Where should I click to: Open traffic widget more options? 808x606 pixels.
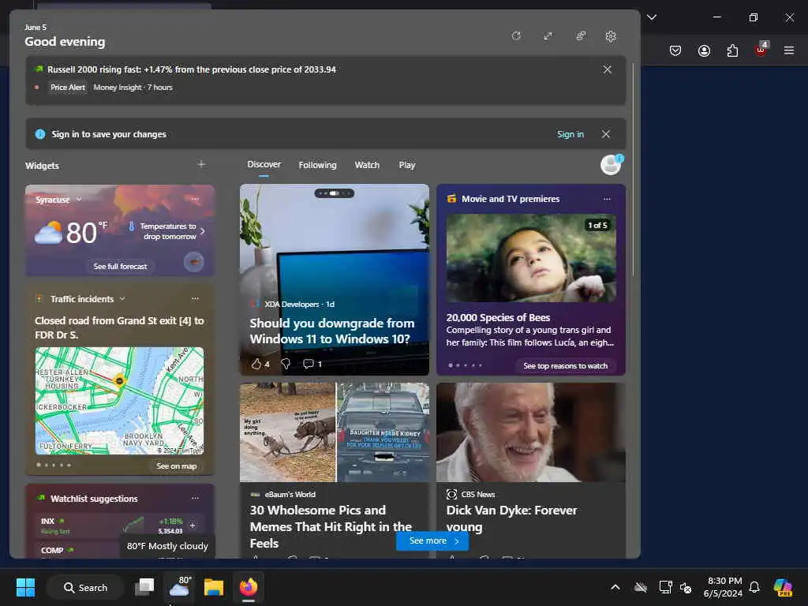[x=195, y=298]
